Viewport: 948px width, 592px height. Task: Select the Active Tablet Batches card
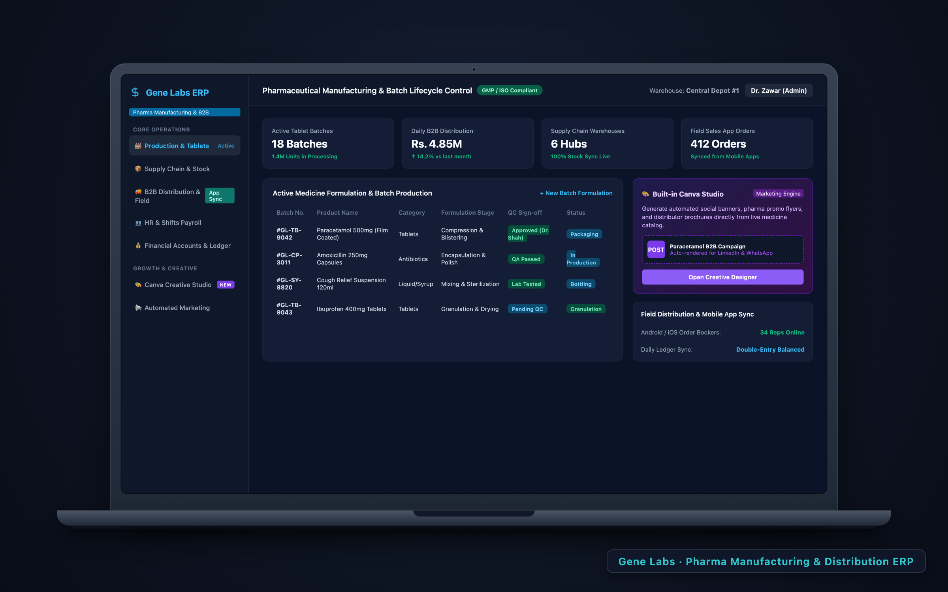point(328,143)
